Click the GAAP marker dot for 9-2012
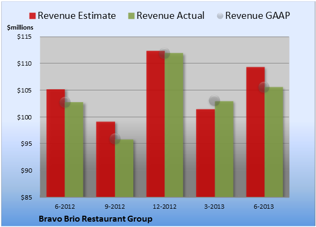316x227 pixels. point(115,139)
